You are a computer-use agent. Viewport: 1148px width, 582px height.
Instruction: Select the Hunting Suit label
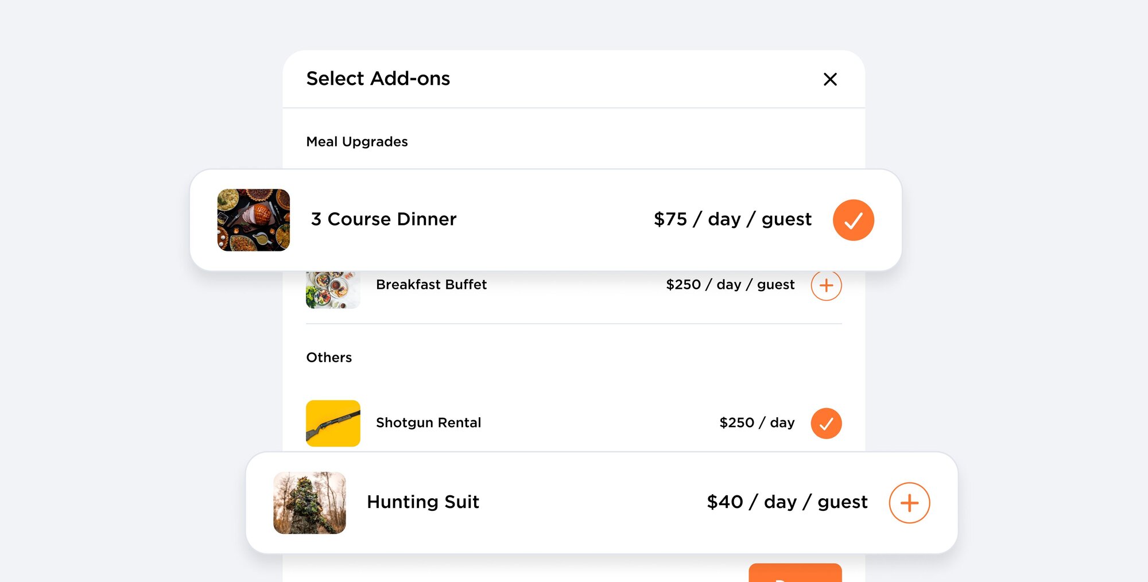point(423,502)
